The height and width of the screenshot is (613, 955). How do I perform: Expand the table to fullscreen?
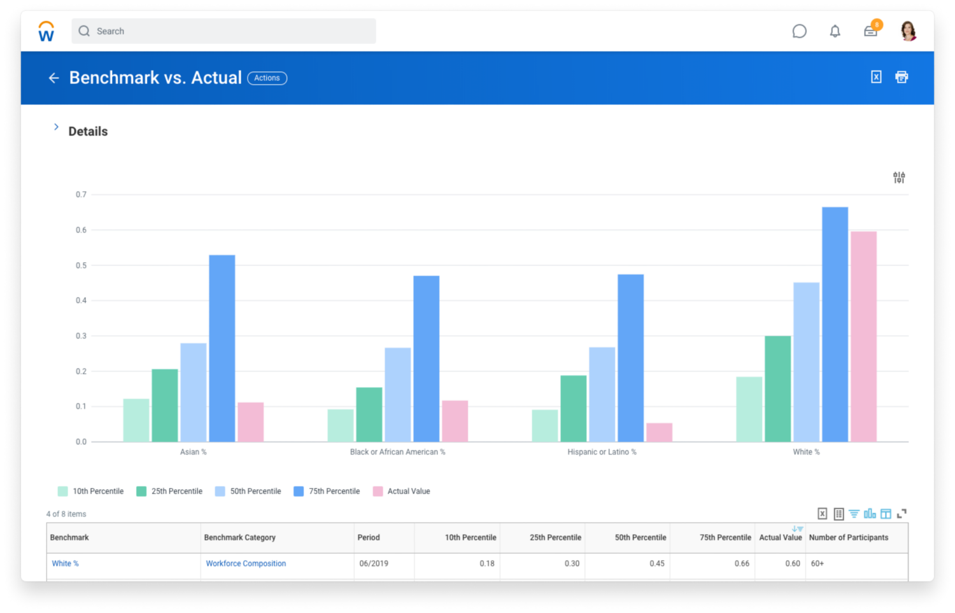[x=902, y=514]
